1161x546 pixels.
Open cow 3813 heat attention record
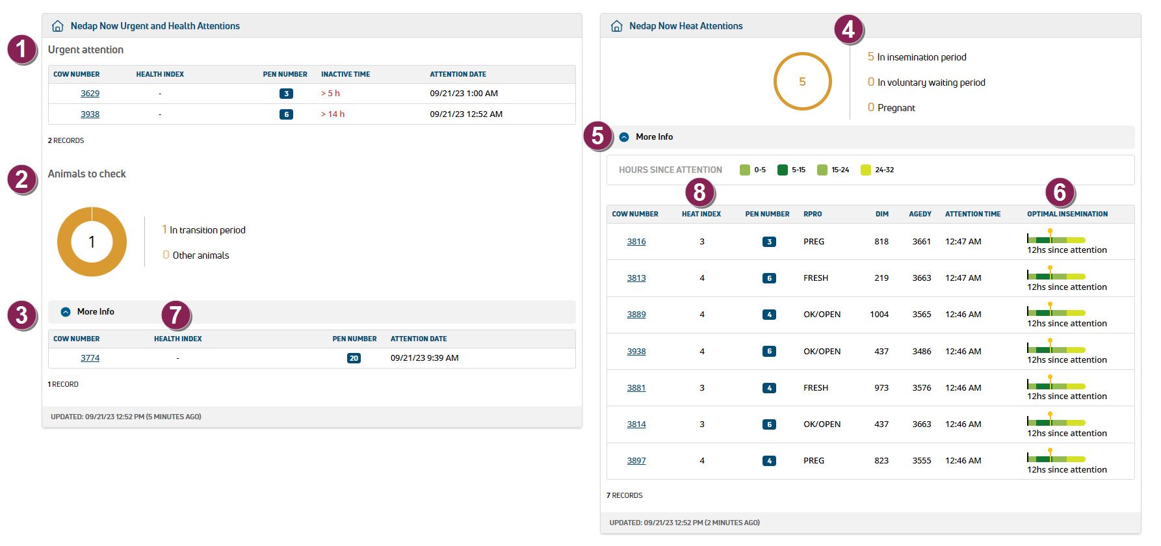pos(636,278)
